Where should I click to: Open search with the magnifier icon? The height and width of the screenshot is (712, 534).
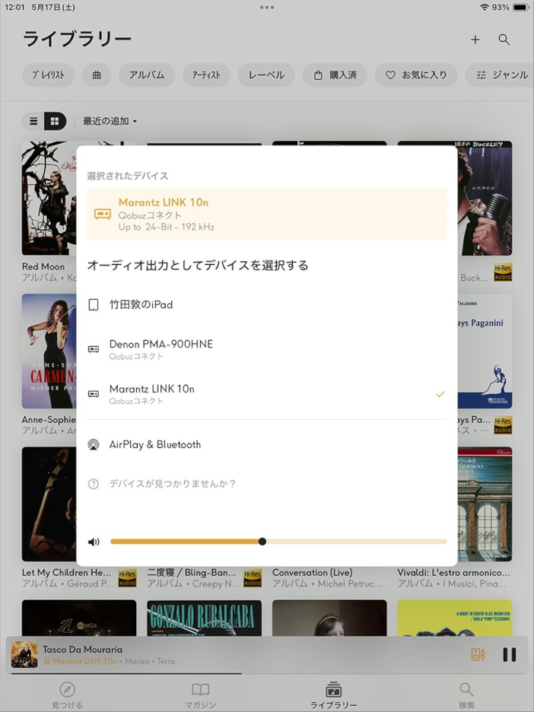click(504, 40)
